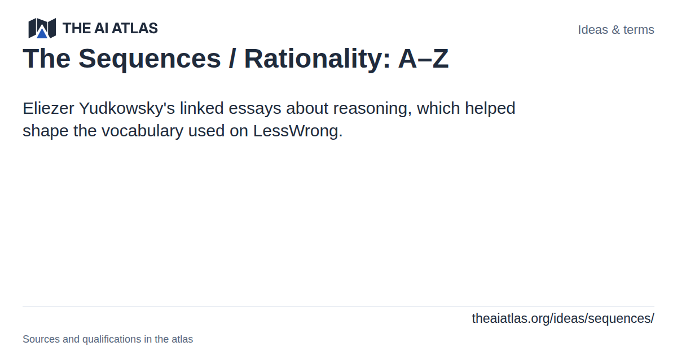This screenshot has height=355, width=677.
Task: Click the phrase "linked essays" in the summary
Action: point(231,108)
